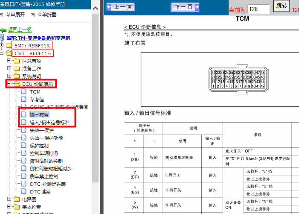This screenshot has height=214, width=299.
Task: Open the DTC 索引 tree item
Action: (41, 192)
